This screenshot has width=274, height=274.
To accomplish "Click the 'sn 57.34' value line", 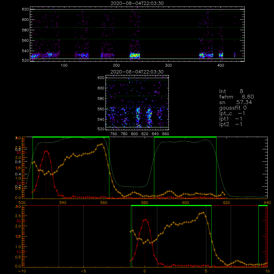I will coord(236,102).
